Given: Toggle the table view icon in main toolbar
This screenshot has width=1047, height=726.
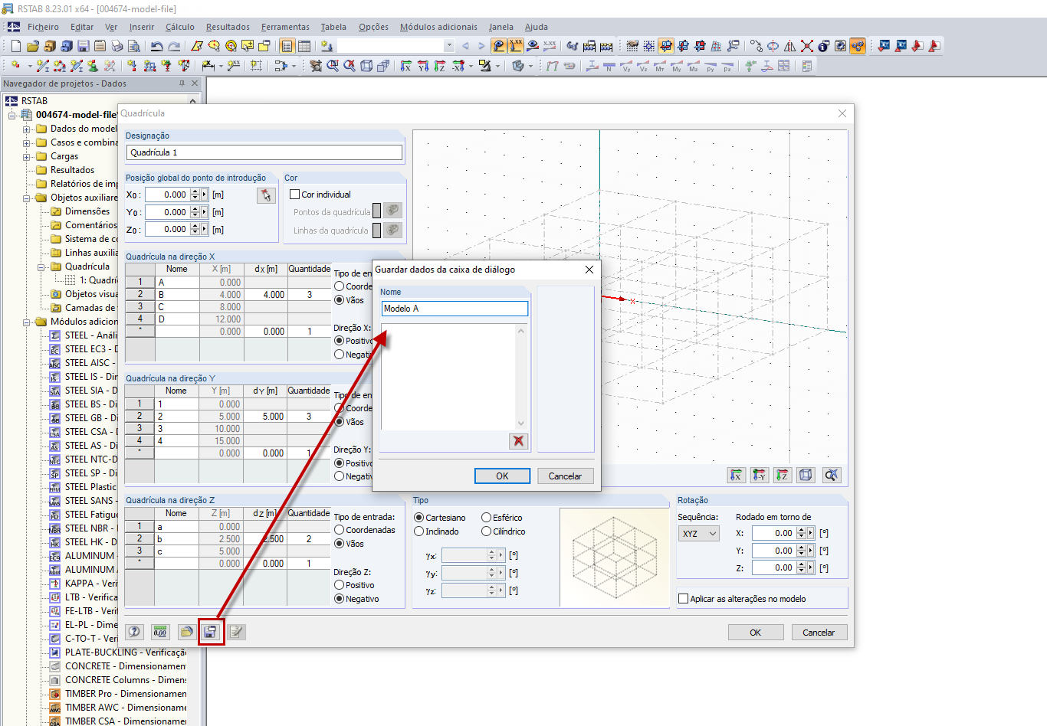Looking at the screenshot, I should click(x=304, y=46).
